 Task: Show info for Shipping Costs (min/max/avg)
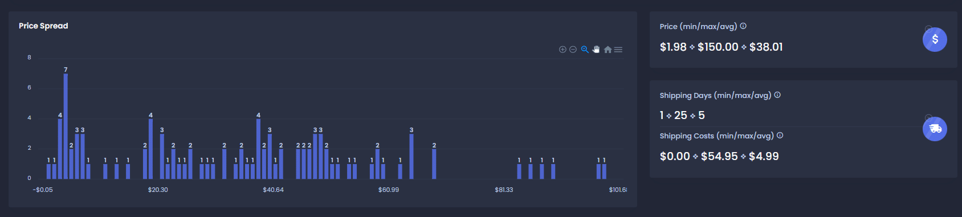pyautogui.click(x=780, y=136)
